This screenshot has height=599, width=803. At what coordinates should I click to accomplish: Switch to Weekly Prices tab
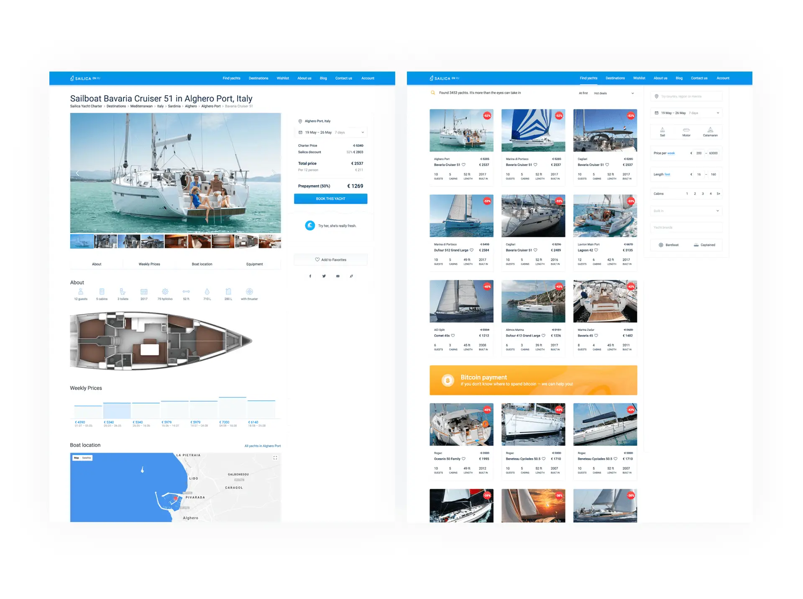point(149,264)
